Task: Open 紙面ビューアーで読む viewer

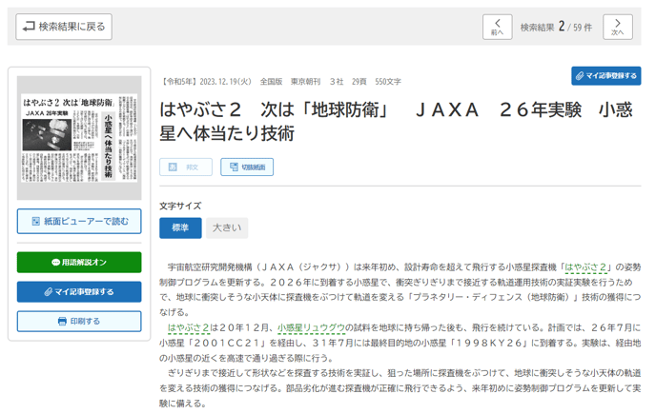Action: click(79, 222)
